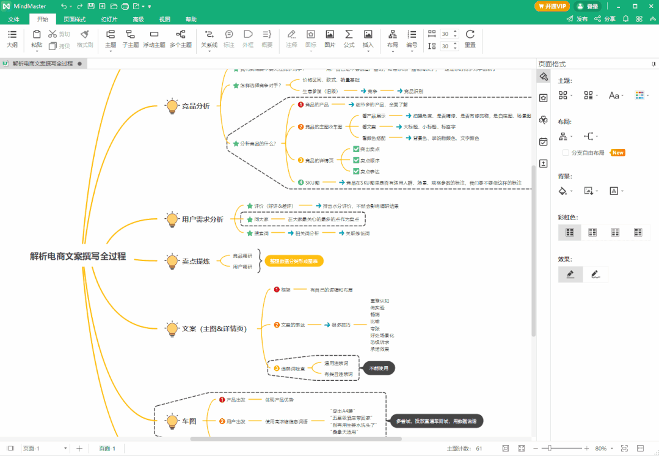Switch to 大纲 outline view
Screen dimensions: 659x456
(x=12, y=39)
